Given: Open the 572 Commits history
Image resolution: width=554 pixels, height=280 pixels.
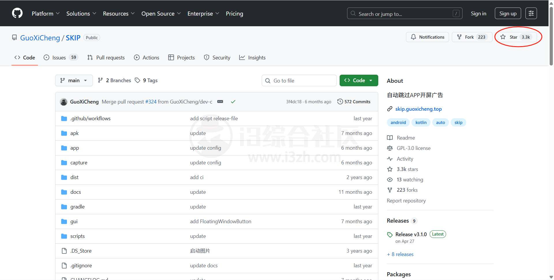Looking at the screenshot, I should click(354, 102).
